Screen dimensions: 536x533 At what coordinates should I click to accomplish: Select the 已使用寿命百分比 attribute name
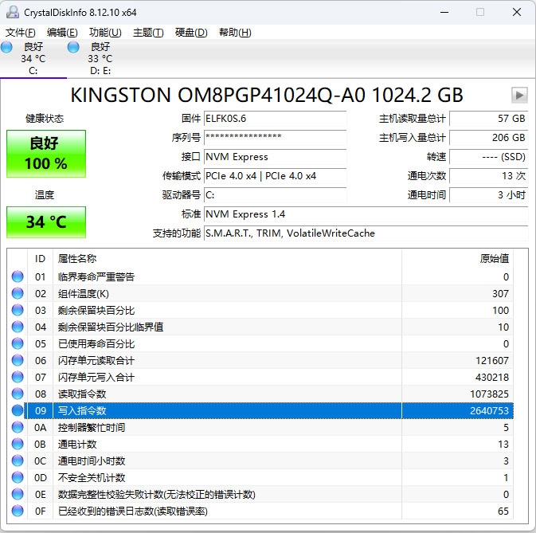[x=96, y=344]
